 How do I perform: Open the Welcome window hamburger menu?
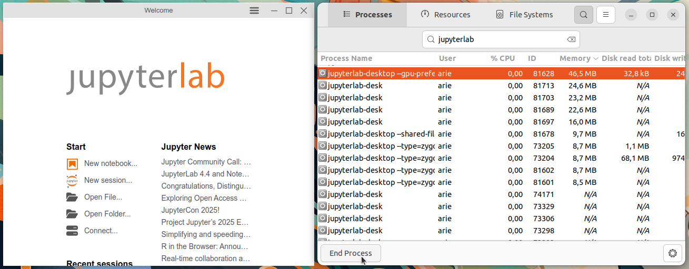point(254,11)
